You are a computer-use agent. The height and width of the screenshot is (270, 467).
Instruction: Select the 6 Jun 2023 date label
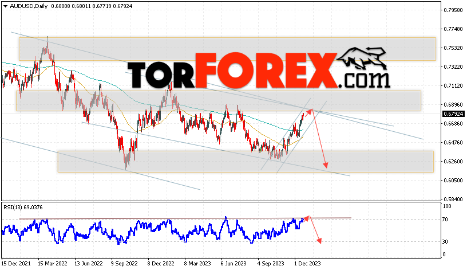233,264
